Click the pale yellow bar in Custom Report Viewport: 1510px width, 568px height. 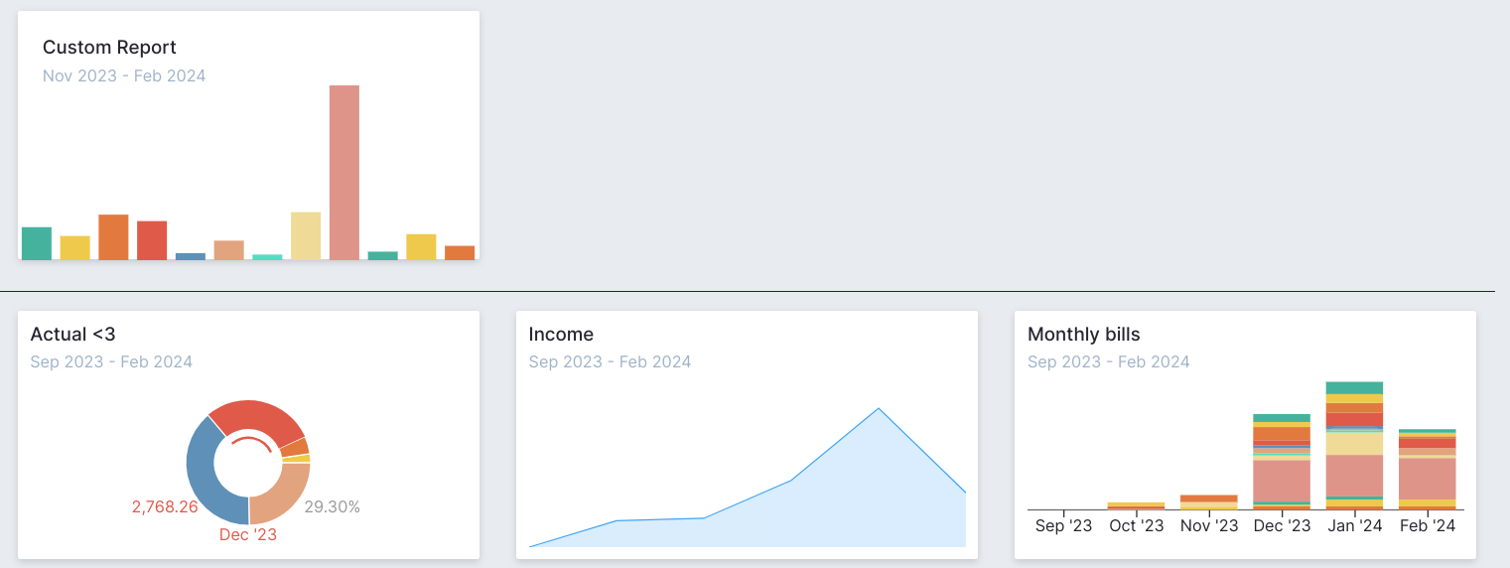pos(306,235)
